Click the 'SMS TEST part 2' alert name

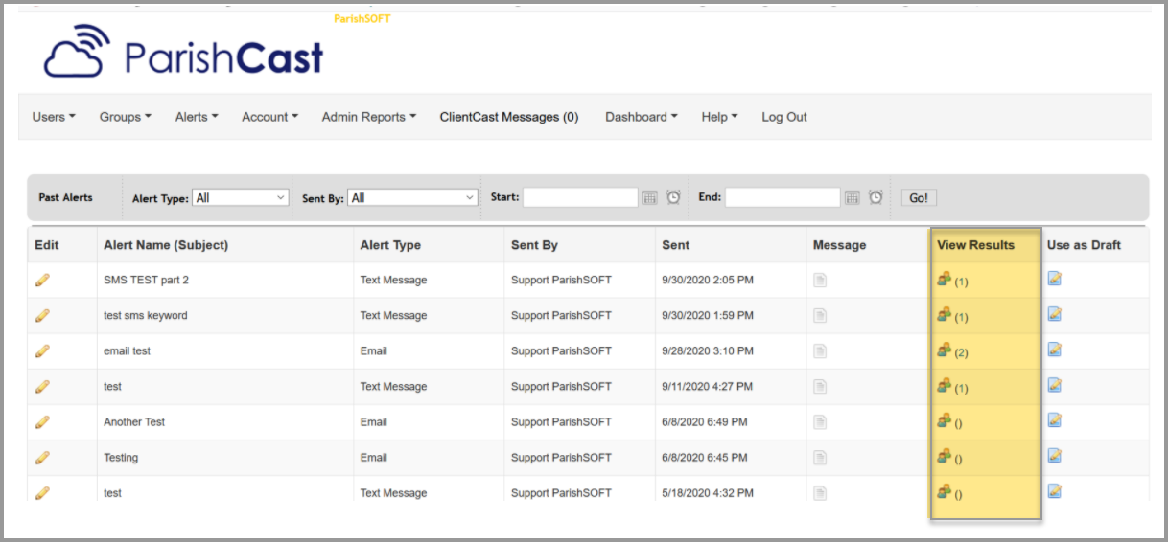[146, 280]
